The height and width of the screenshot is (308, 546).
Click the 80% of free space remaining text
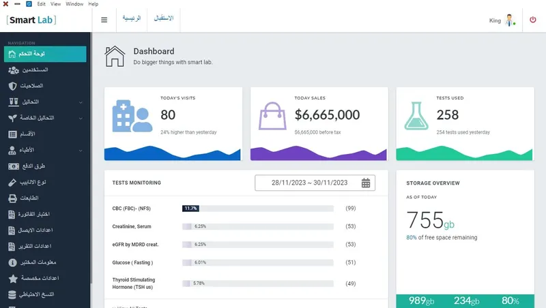pyautogui.click(x=442, y=237)
